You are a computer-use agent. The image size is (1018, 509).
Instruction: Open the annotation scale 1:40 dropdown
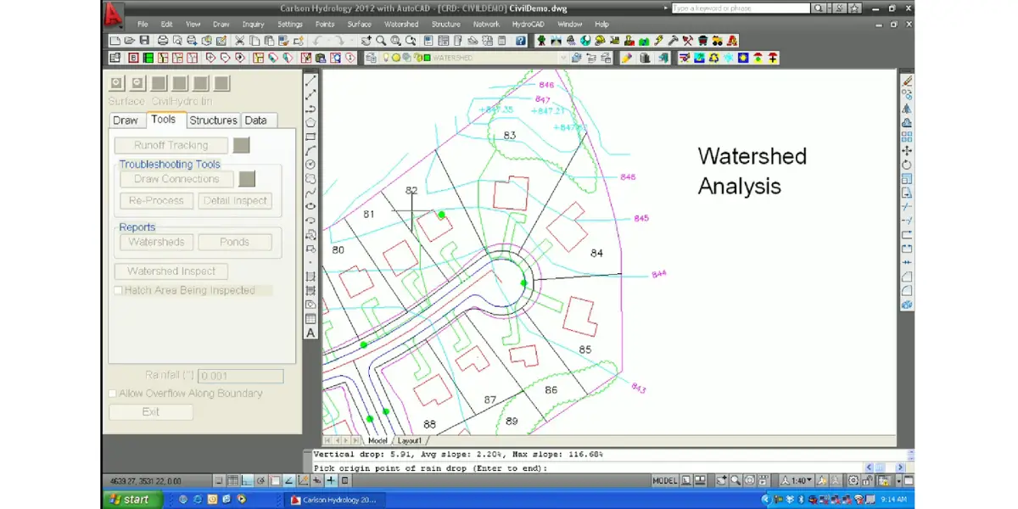coord(797,480)
